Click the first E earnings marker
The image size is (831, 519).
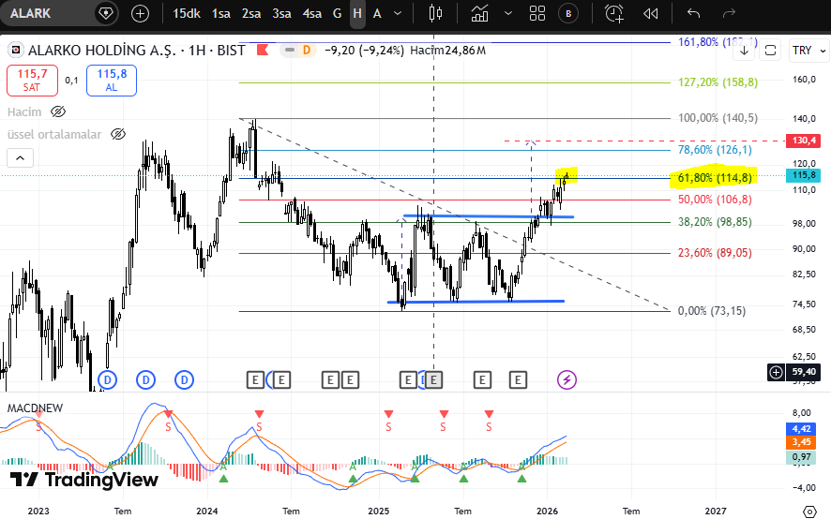pos(255,379)
